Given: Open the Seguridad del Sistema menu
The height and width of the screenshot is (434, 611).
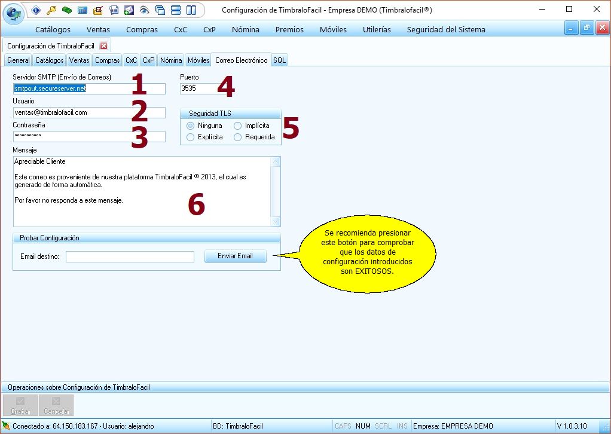Looking at the screenshot, I should tap(446, 30).
